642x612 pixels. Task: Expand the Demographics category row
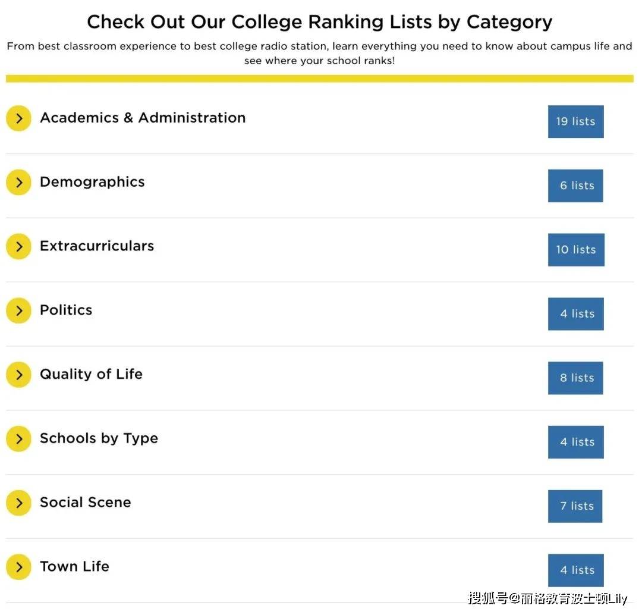92,182
